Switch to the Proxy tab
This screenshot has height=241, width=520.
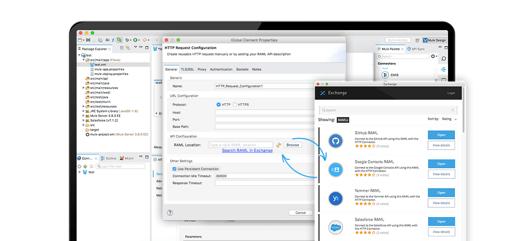coord(202,70)
